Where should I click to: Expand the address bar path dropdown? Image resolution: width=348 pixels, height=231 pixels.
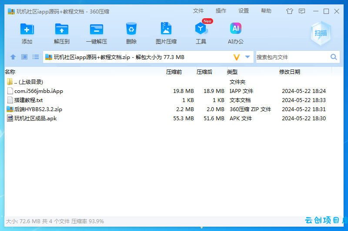(248, 57)
